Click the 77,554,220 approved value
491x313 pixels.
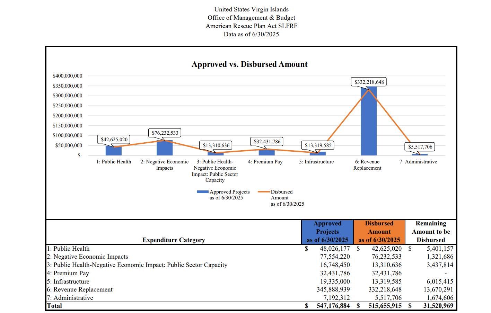click(x=335, y=257)
